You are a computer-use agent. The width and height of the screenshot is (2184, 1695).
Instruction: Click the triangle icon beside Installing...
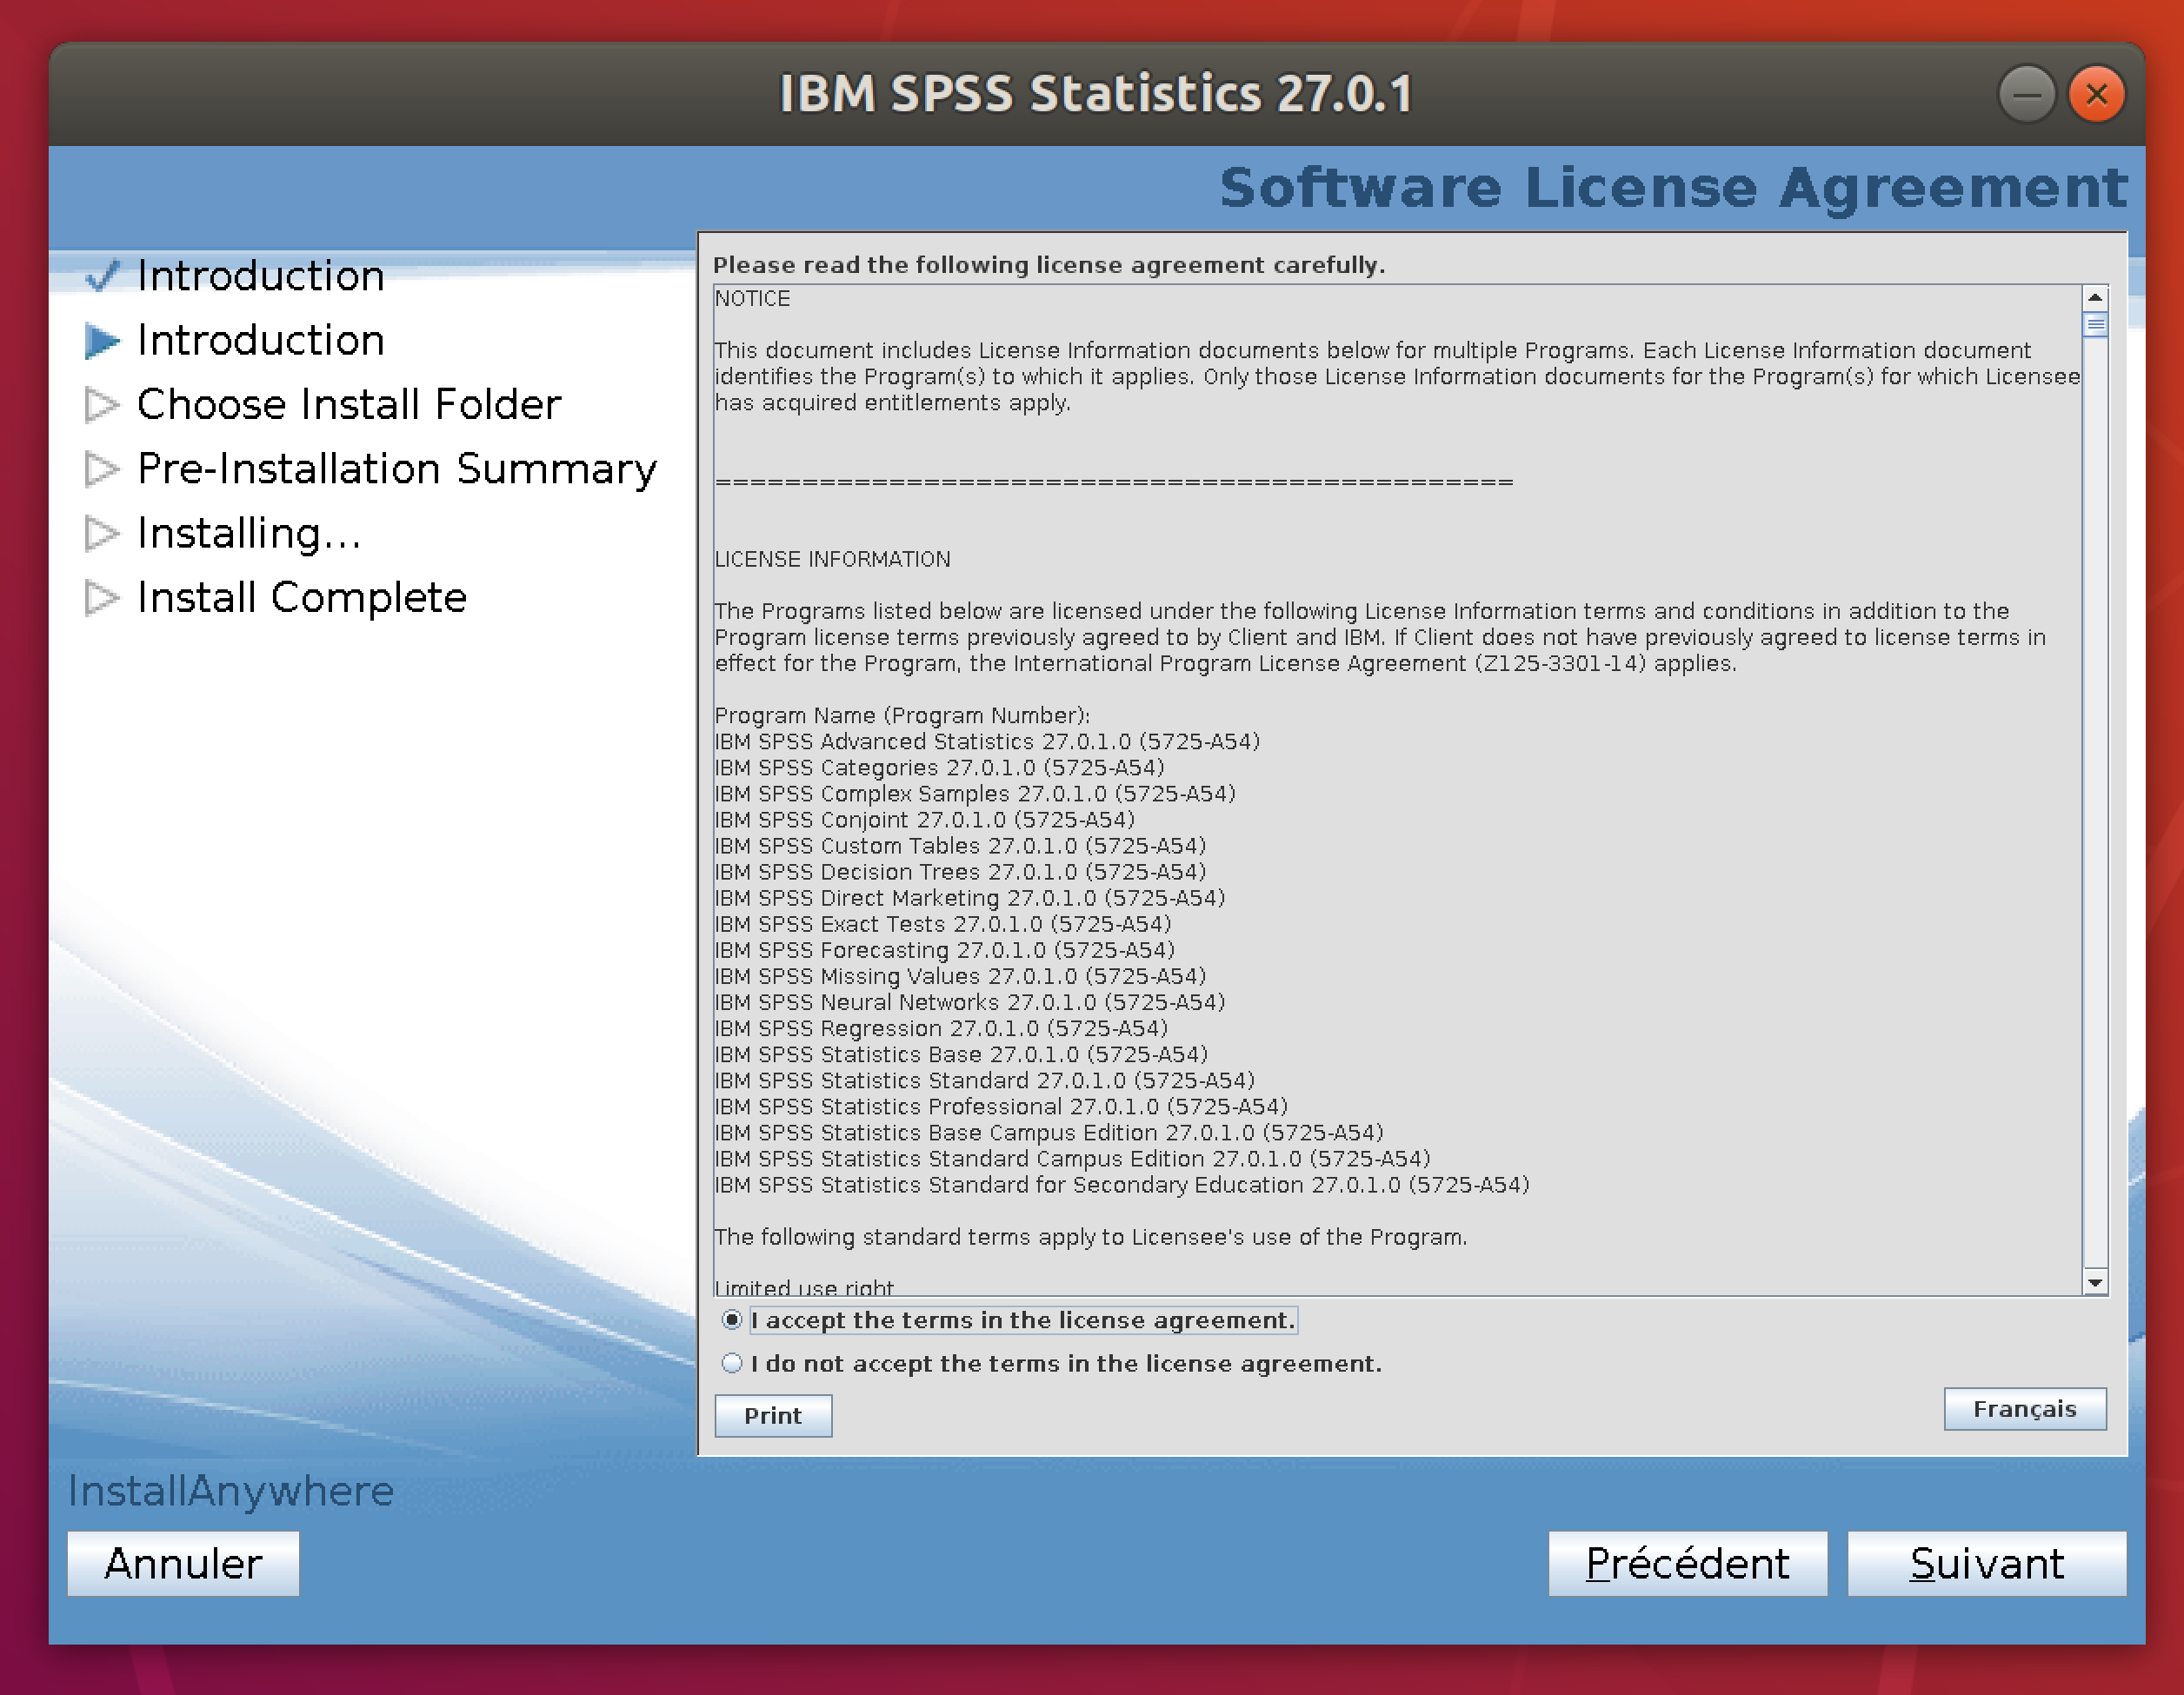101,533
